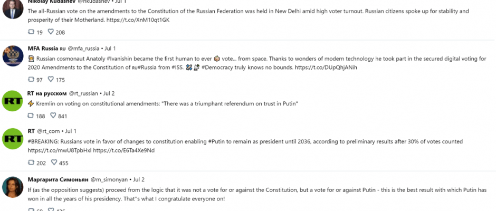Click retweet icon on Nikolay Kudashev tweet

(31, 32)
